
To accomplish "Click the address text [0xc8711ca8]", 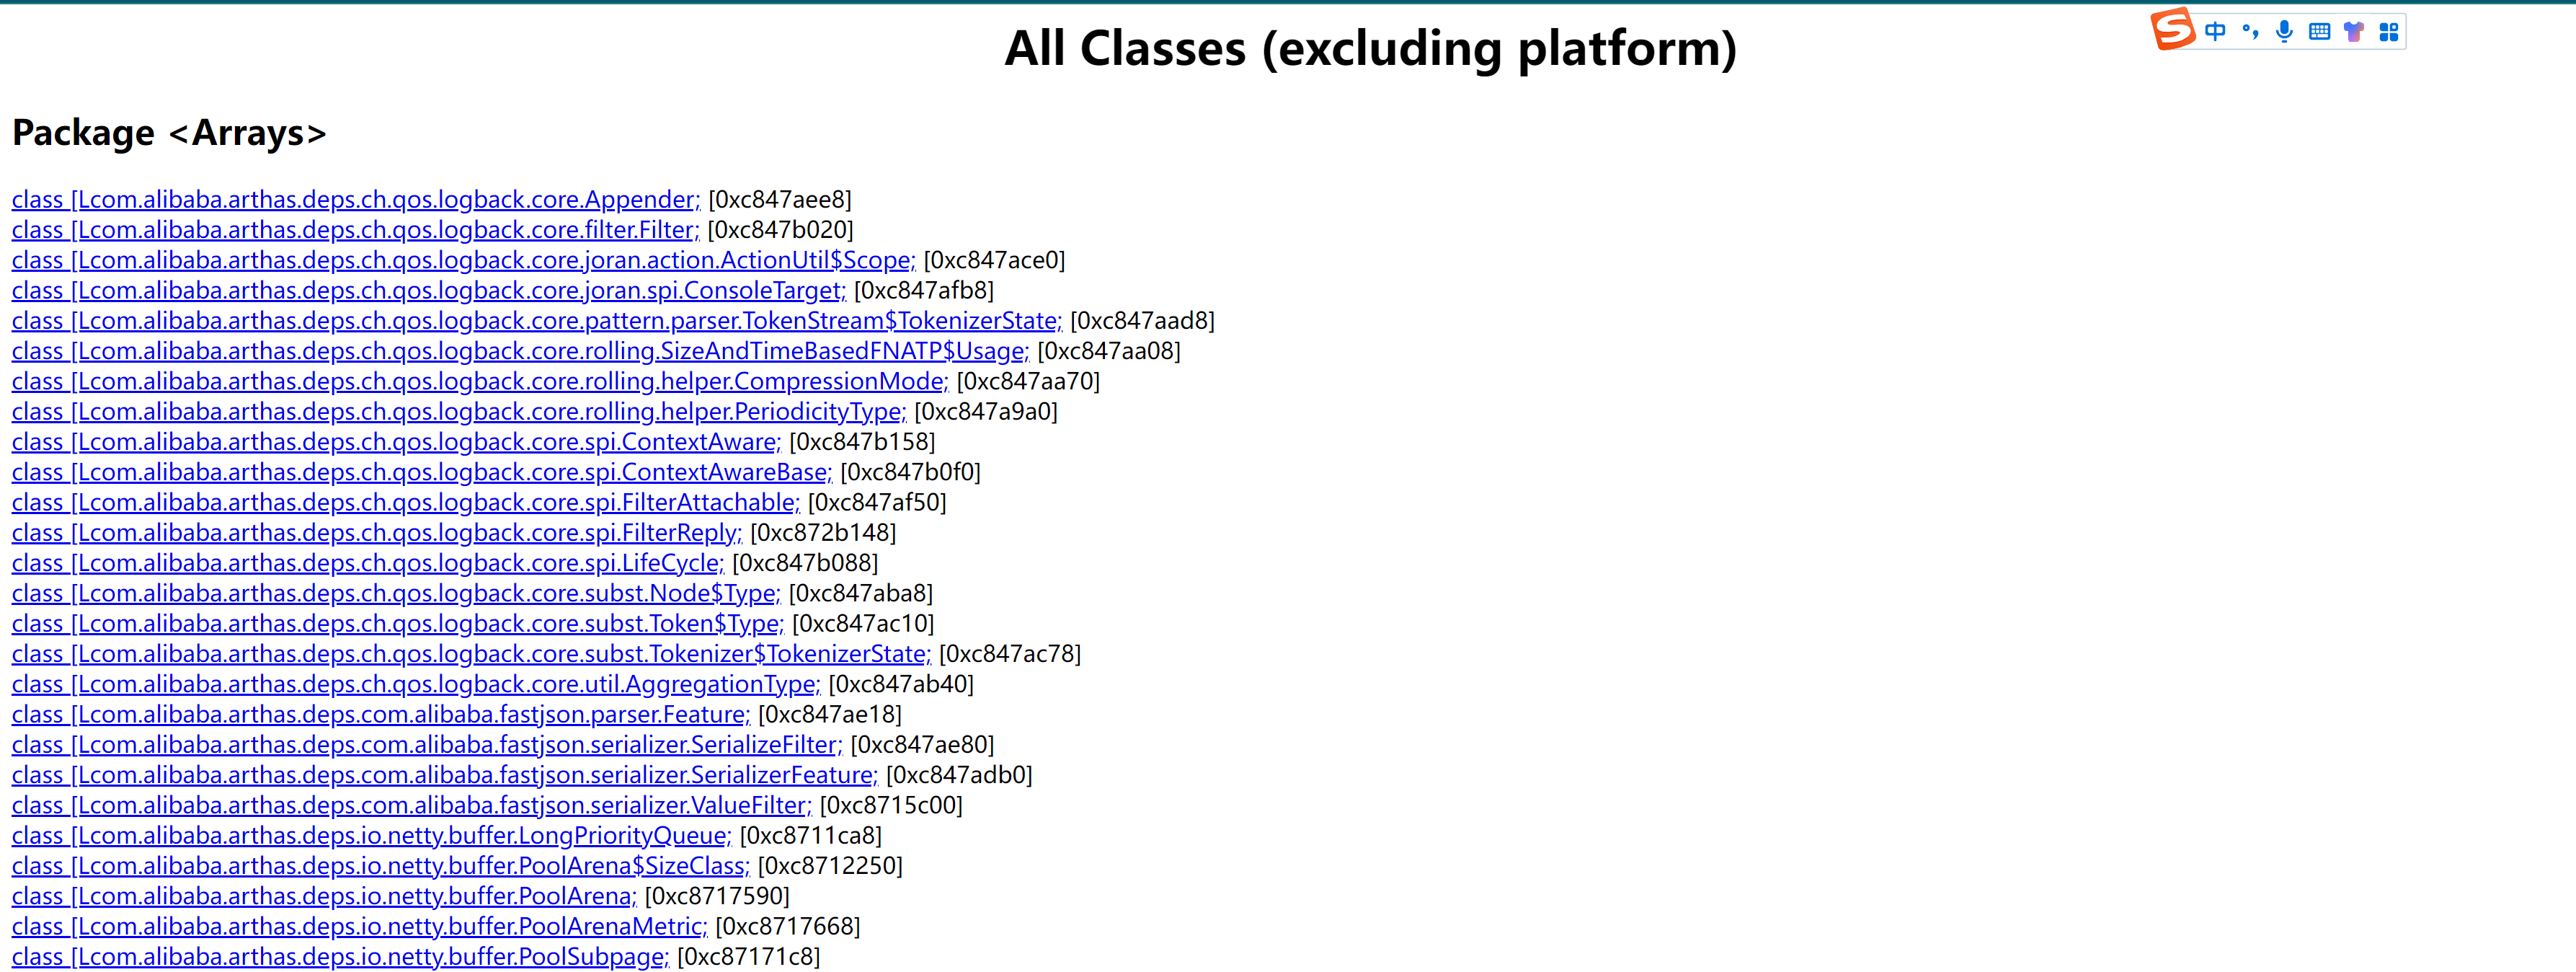I will click(811, 836).
